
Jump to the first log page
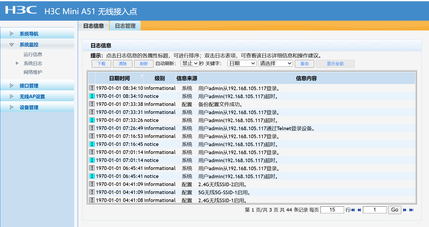(x=353, y=210)
